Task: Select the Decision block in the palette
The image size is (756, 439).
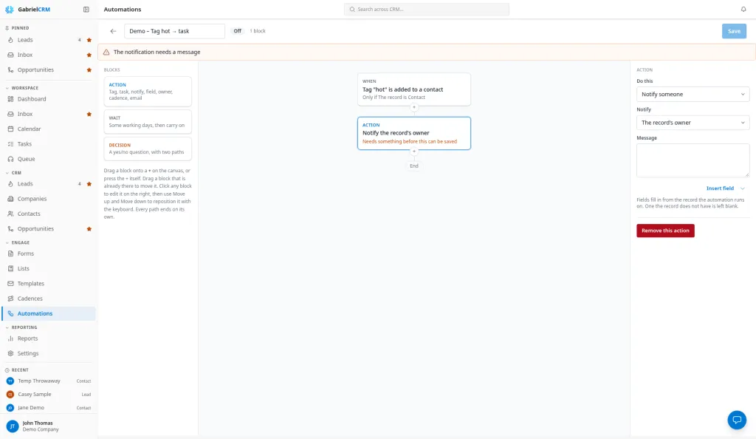Action: coord(148,149)
